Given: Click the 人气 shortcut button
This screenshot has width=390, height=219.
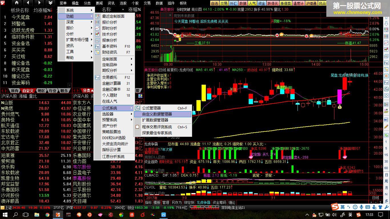Looking at the screenshot, I should [x=252, y=3].
